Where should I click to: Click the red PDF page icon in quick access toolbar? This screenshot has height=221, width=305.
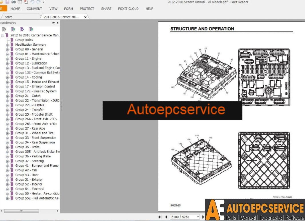tap(26, 2)
